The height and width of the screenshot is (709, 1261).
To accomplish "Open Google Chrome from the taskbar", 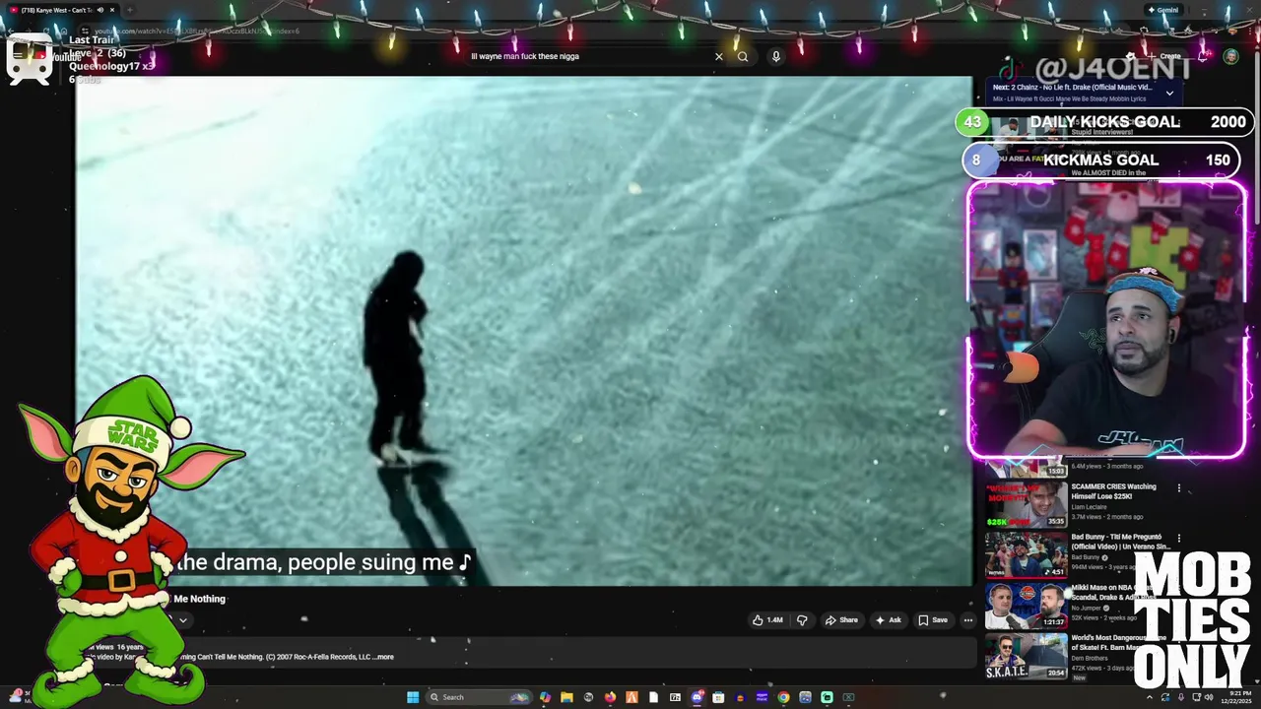I will tap(783, 697).
